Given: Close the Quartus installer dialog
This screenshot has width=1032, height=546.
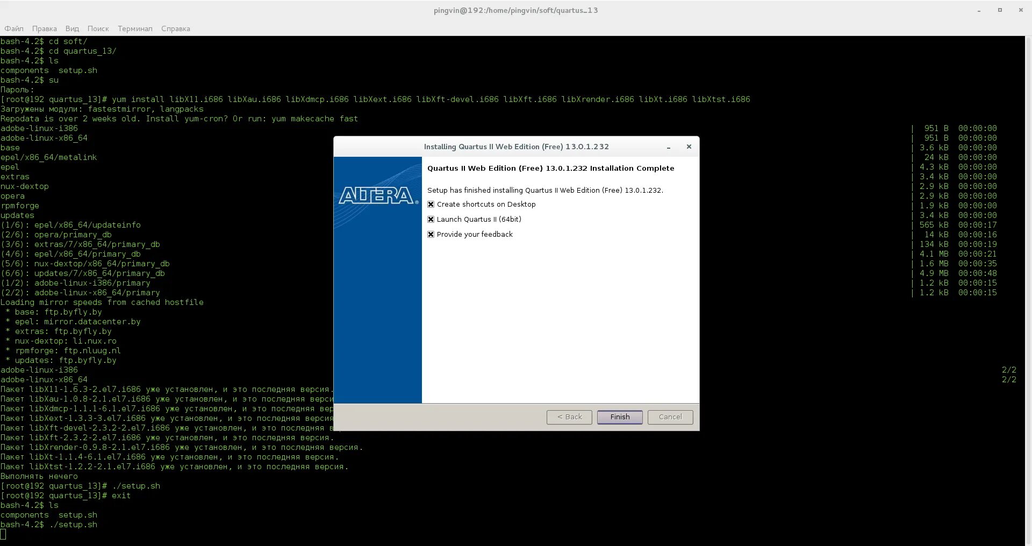Looking at the screenshot, I should click(x=689, y=147).
